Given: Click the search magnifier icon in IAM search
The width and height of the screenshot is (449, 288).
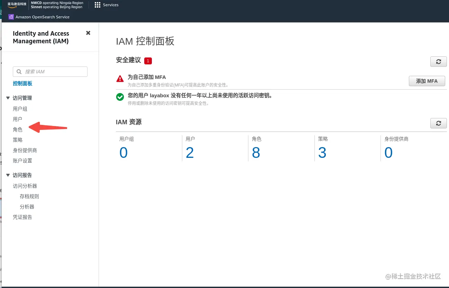Looking at the screenshot, I should pyautogui.click(x=19, y=72).
